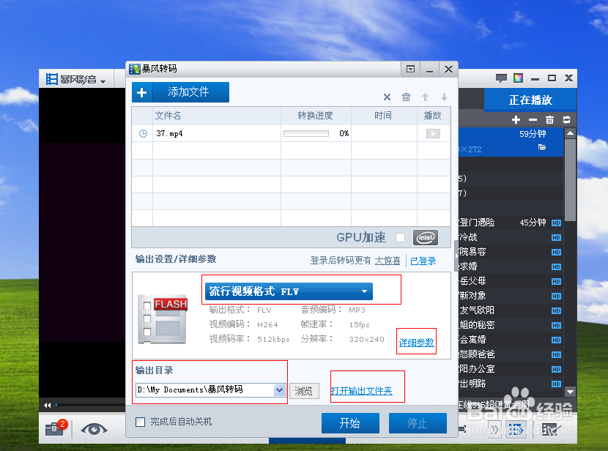Open the 详细参数 detailed parameters link
Image resolution: width=608 pixels, height=451 pixels.
click(417, 343)
